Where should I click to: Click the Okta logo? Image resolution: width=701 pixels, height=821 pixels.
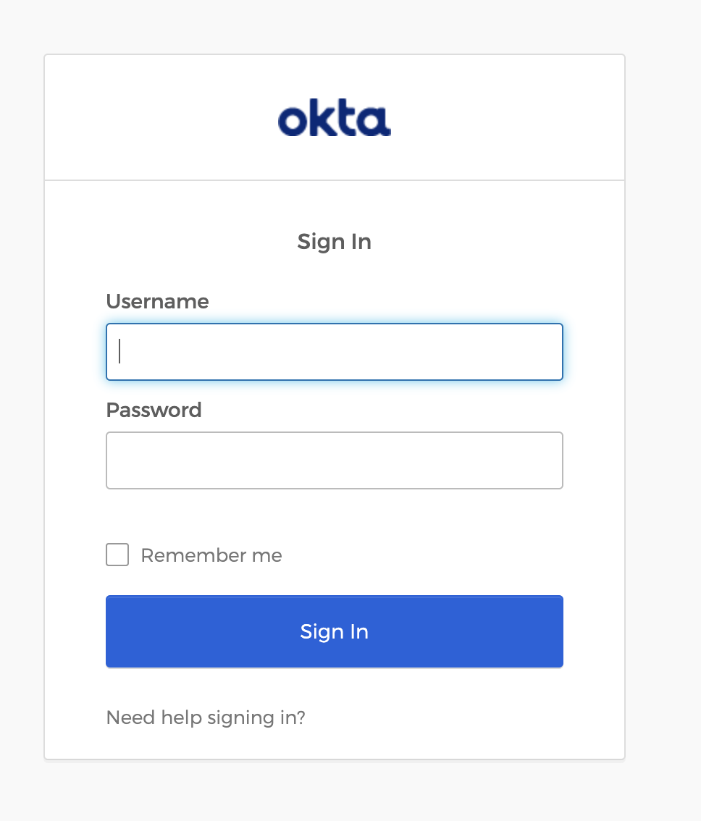pyautogui.click(x=334, y=119)
